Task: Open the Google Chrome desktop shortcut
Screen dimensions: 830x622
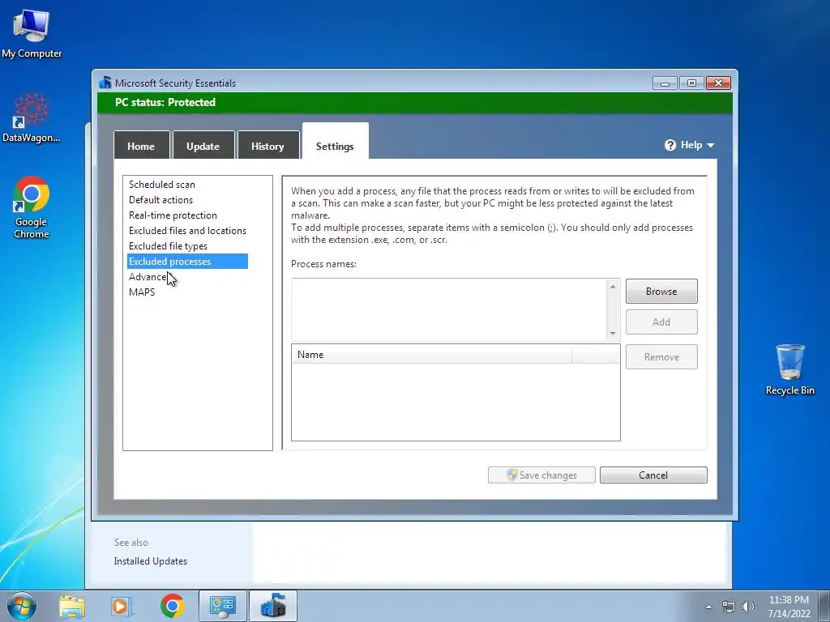Action: click(x=32, y=207)
